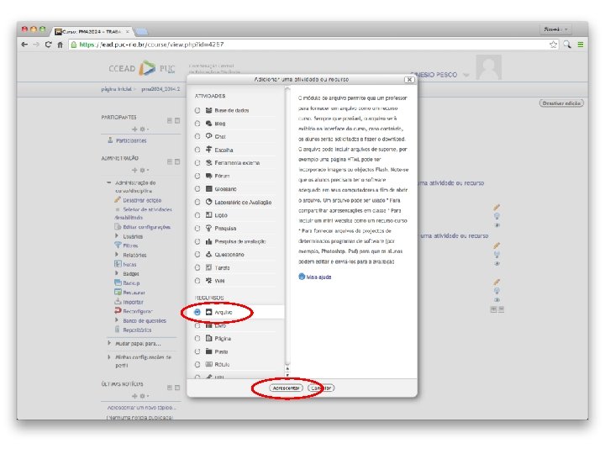Click the Glossário icon in activity list

click(208, 189)
